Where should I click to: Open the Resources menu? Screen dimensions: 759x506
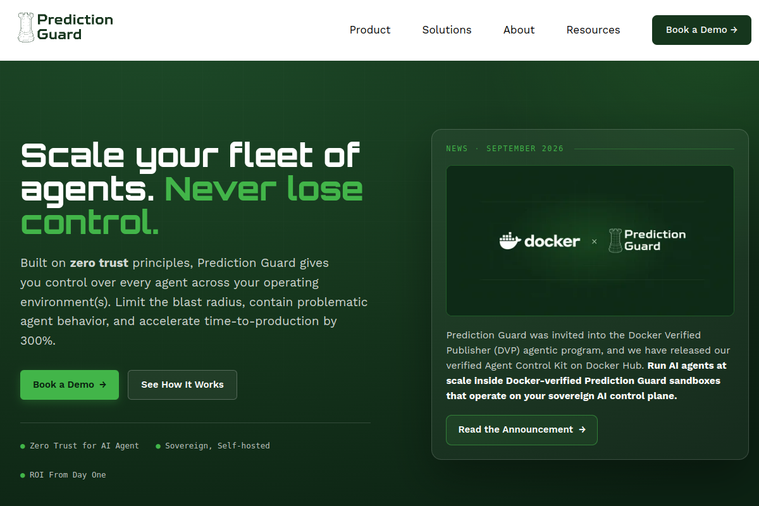[x=593, y=30]
